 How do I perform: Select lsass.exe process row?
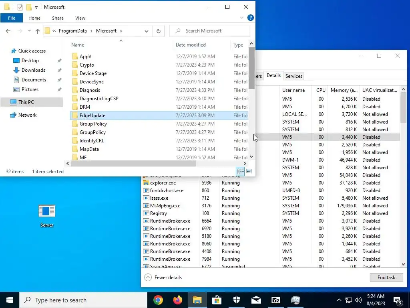(271, 198)
